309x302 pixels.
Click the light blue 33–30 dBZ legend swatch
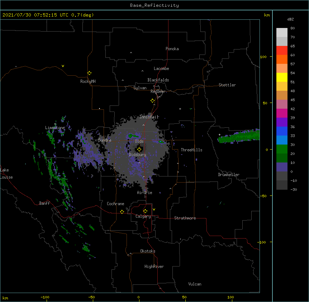click(x=282, y=140)
